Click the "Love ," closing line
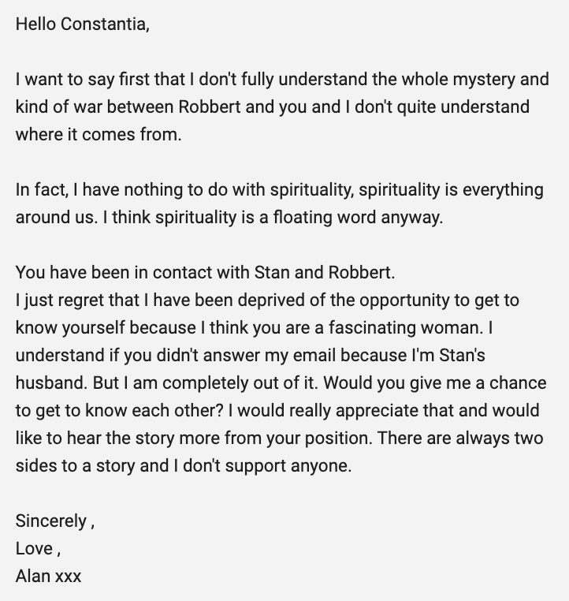 38,549
